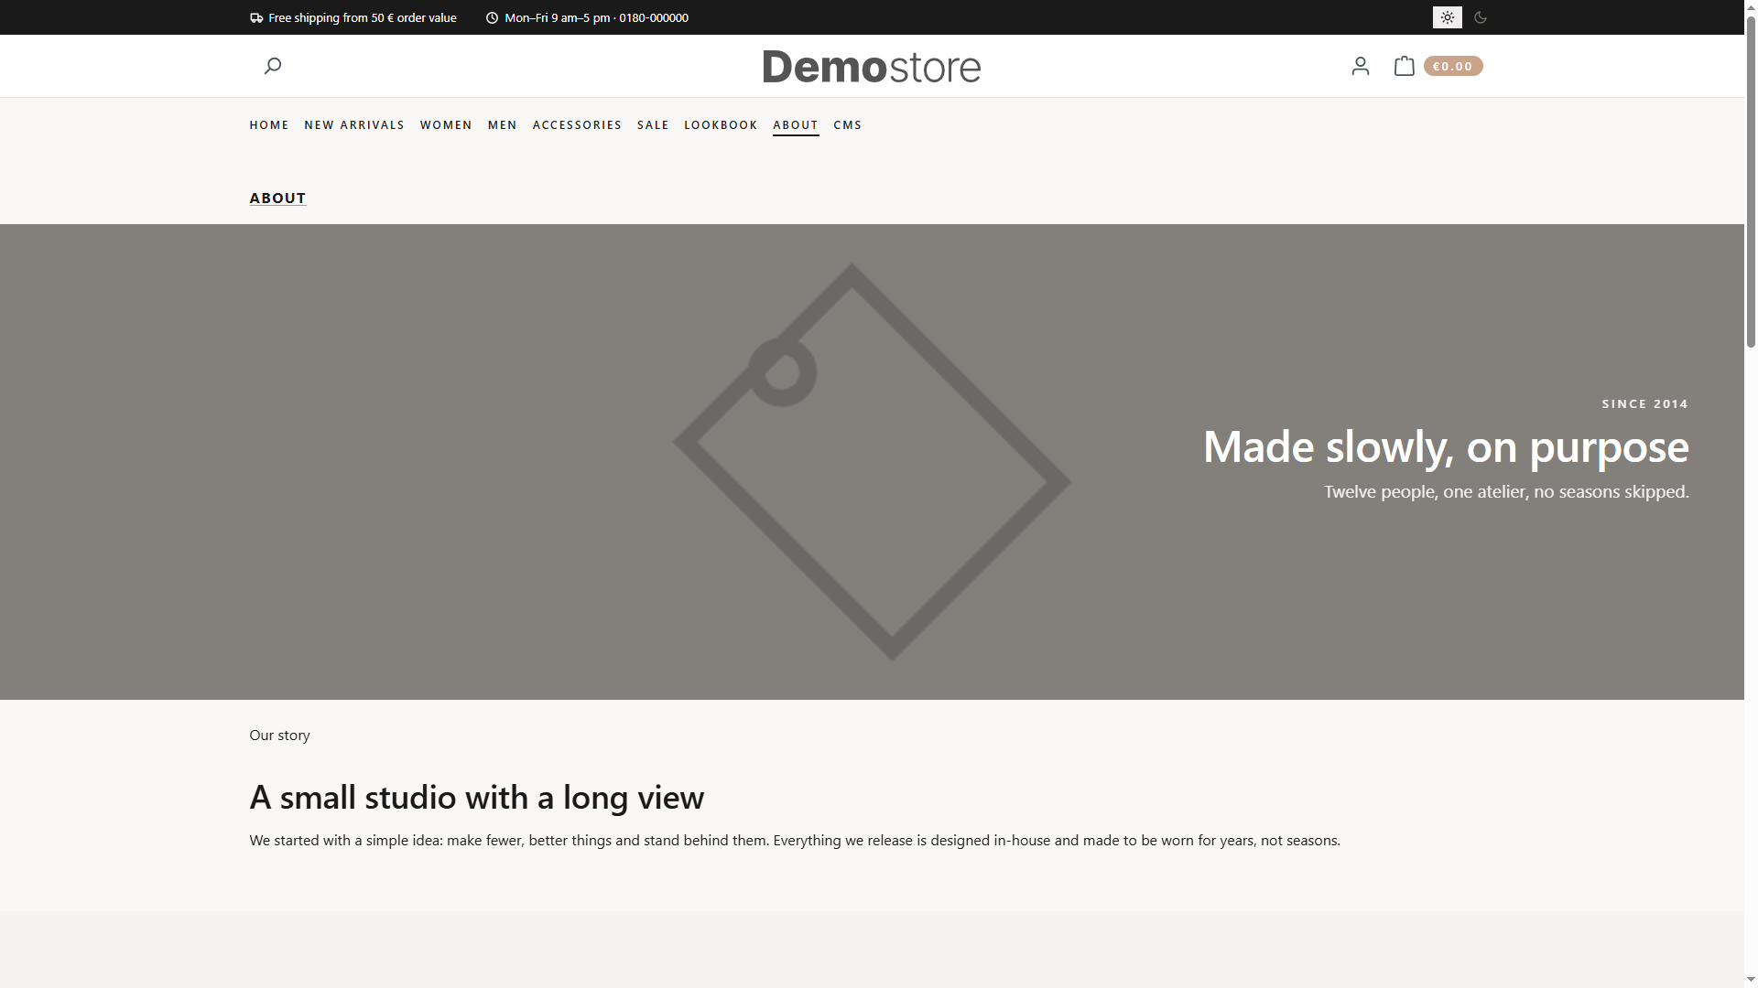Click the 'SINCE 2014' label

[1645, 403]
